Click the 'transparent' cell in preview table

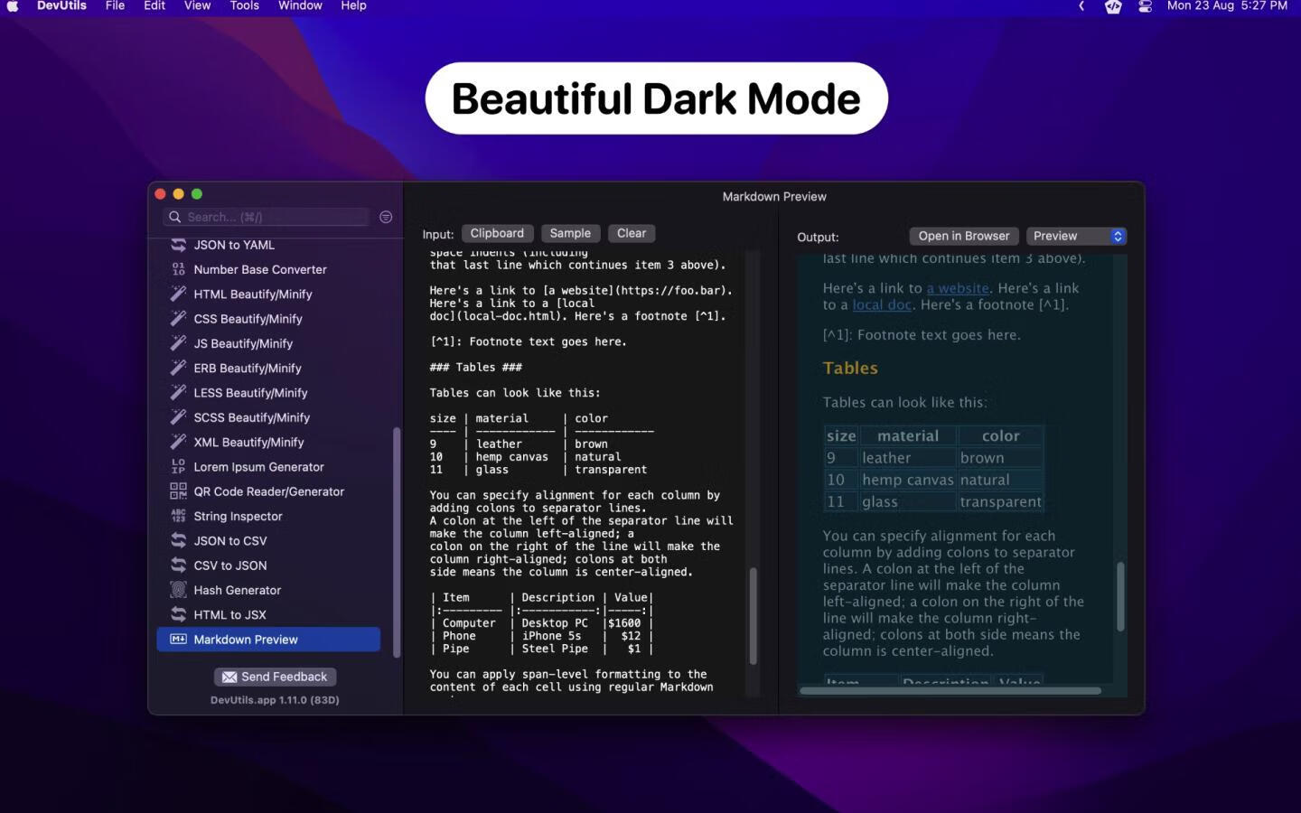pos(1000,501)
